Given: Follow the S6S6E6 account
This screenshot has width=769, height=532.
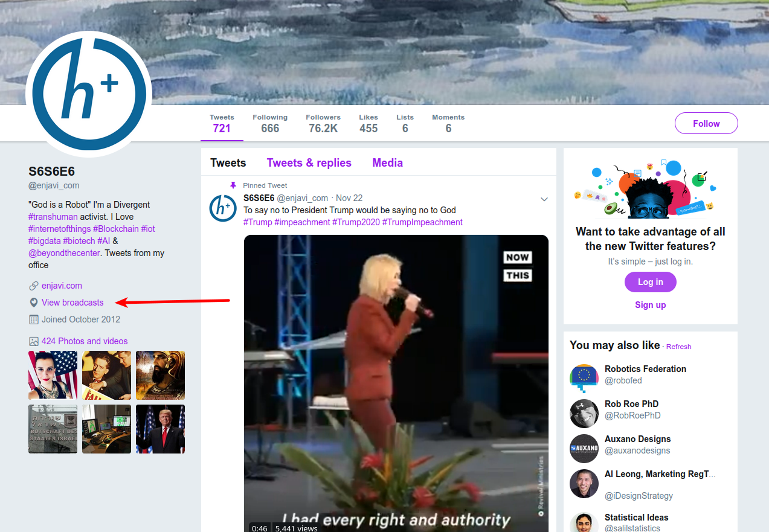Looking at the screenshot, I should tap(706, 123).
